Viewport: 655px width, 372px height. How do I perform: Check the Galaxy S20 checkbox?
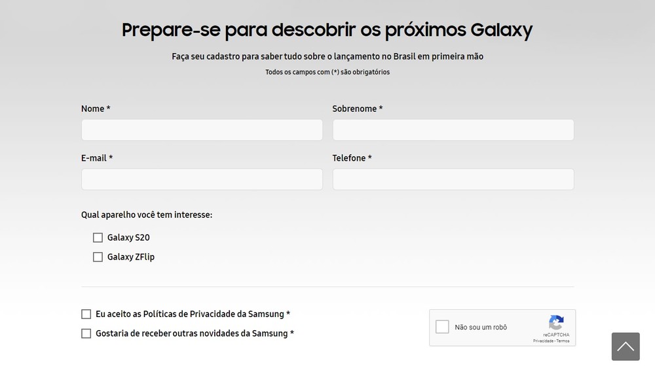(x=98, y=238)
